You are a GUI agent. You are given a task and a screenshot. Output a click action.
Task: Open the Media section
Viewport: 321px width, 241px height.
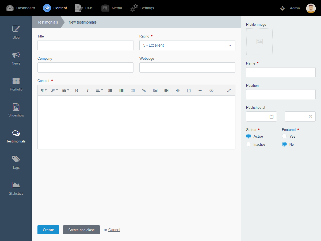(112, 8)
